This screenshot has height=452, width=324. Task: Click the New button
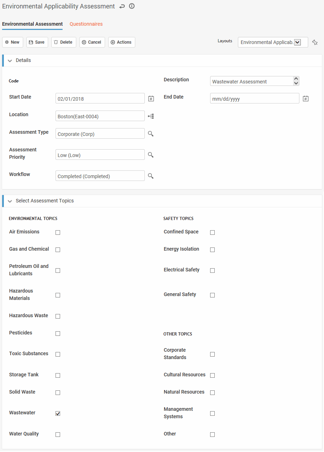pos(13,42)
